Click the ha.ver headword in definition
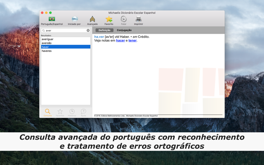The width and height of the screenshot is (264, 165). (x=99, y=37)
